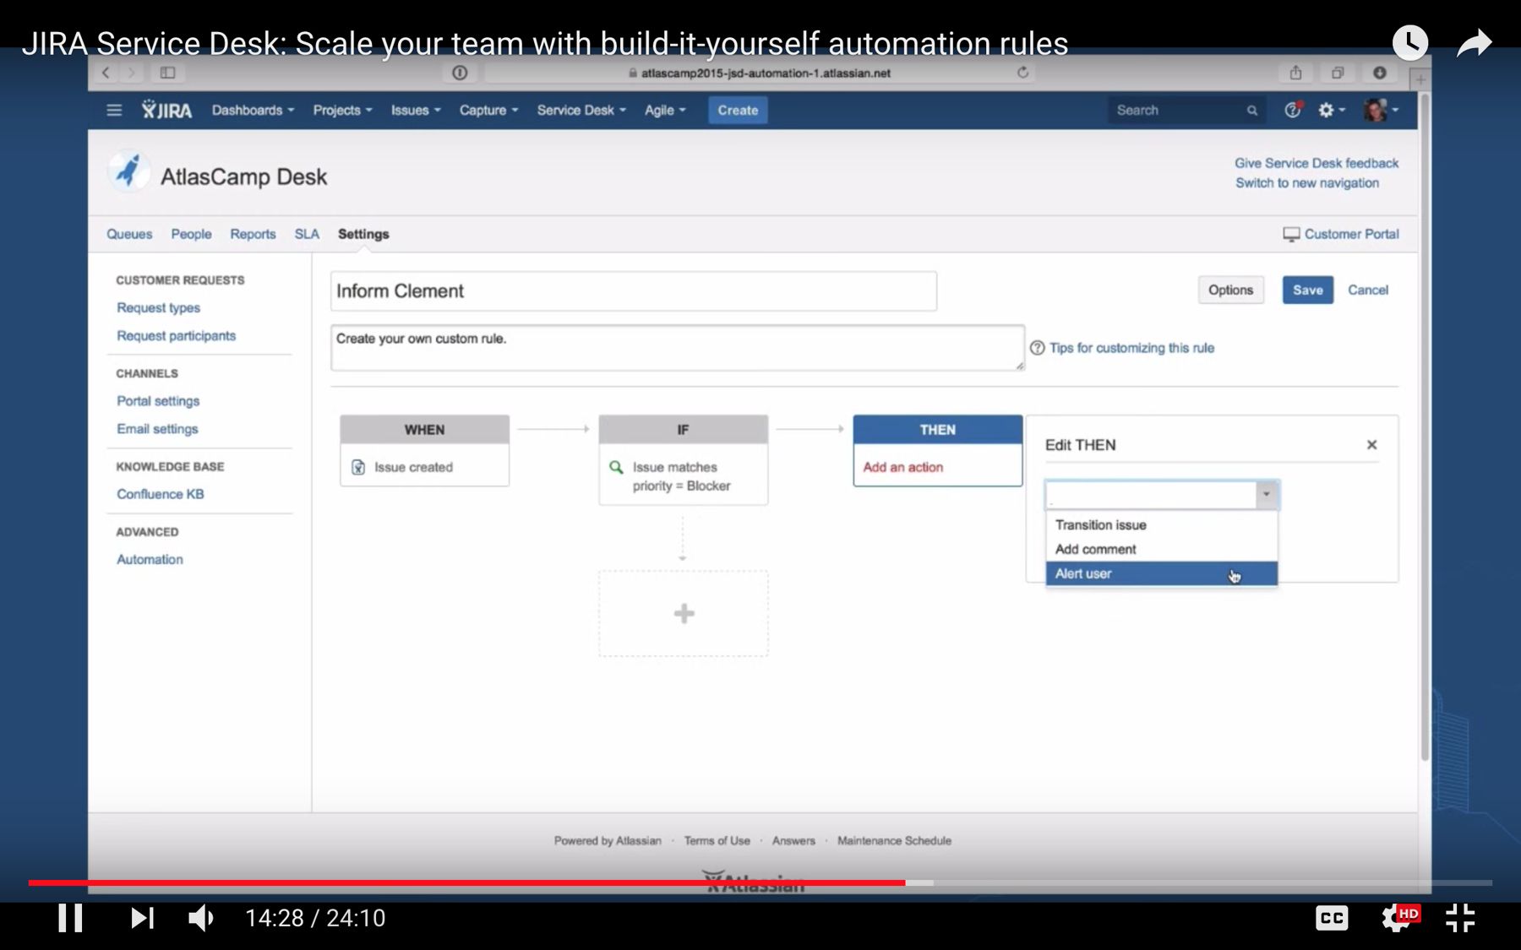Mute the video volume
The height and width of the screenshot is (950, 1521).
tap(201, 918)
